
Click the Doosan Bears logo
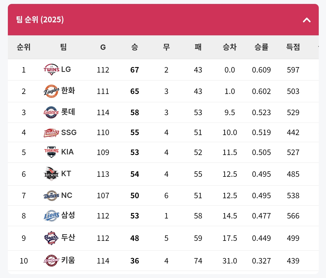point(51,238)
